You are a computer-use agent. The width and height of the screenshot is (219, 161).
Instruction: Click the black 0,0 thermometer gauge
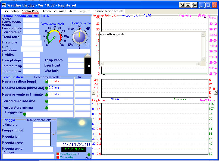(87, 66)
